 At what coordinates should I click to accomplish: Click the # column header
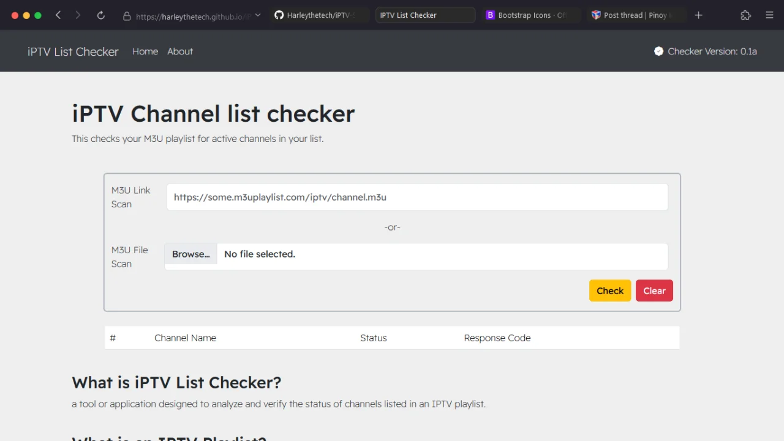[113, 338]
